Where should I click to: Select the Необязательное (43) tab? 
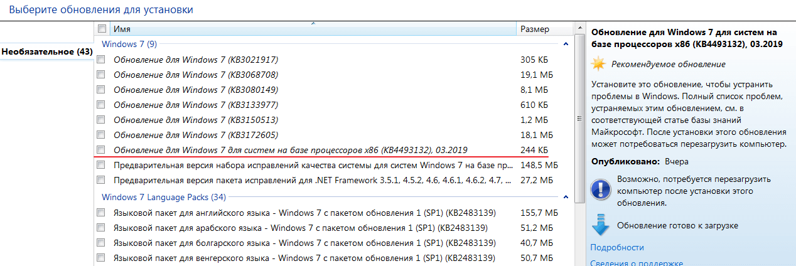click(47, 51)
